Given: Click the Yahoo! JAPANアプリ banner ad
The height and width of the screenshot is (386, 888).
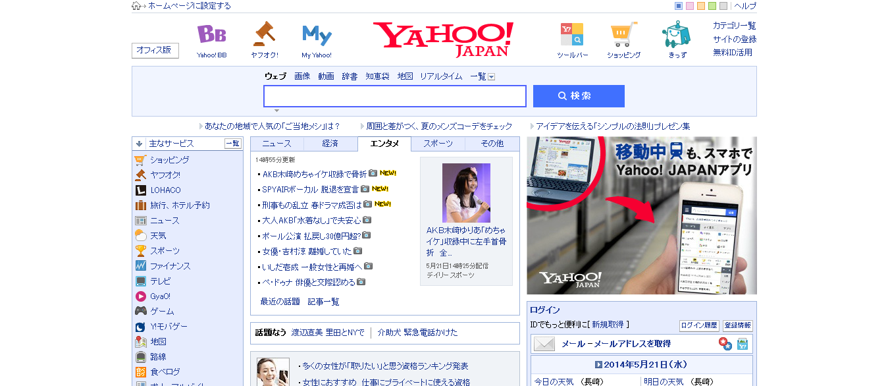Looking at the screenshot, I should [642, 215].
